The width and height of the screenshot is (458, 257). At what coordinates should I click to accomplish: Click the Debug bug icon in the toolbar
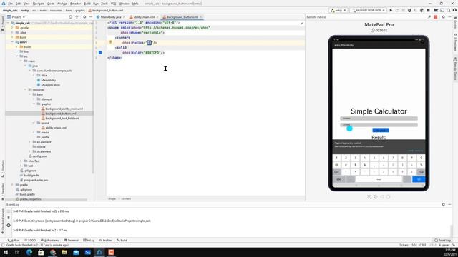pos(409,10)
